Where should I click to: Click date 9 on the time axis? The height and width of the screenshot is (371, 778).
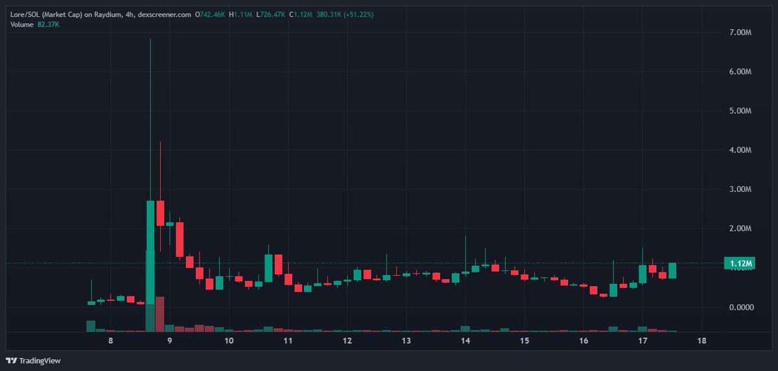pos(169,341)
